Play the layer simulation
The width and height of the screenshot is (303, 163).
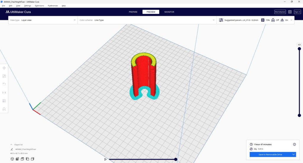105,159
